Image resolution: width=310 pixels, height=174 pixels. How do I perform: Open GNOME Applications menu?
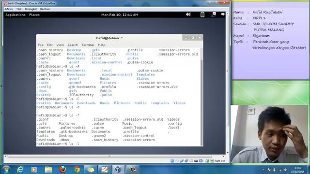point(15,15)
